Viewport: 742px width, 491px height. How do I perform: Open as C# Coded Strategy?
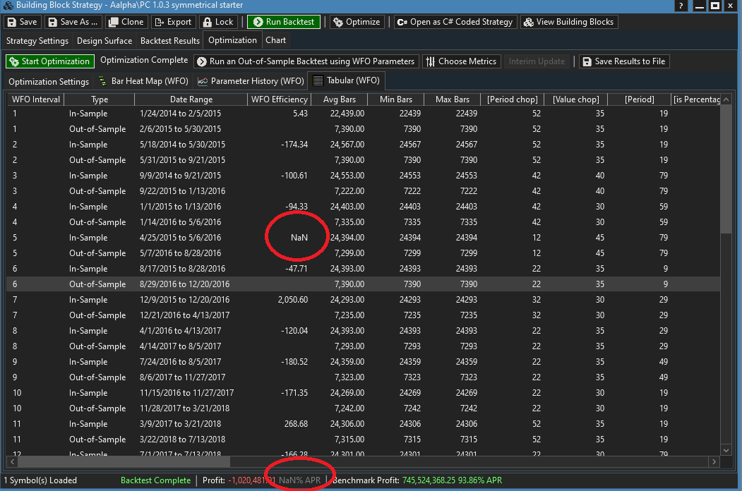click(455, 22)
